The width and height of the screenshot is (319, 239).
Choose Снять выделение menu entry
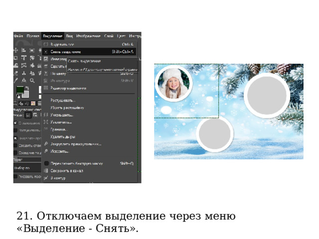coord(89,52)
